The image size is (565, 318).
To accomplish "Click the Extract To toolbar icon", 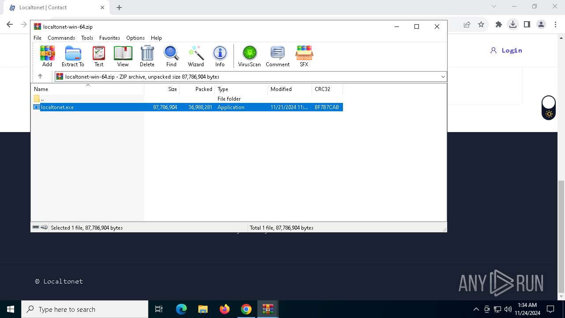I will [x=73, y=56].
